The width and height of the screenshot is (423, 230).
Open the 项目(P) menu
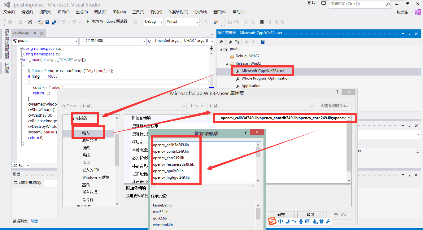(63, 12)
